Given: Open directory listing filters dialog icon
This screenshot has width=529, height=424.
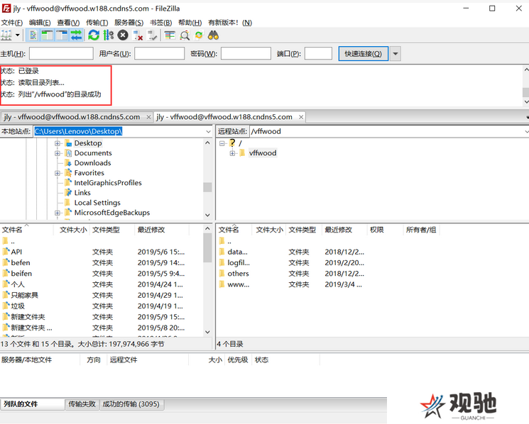Looking at the screenshot, I should pos(170,35).
